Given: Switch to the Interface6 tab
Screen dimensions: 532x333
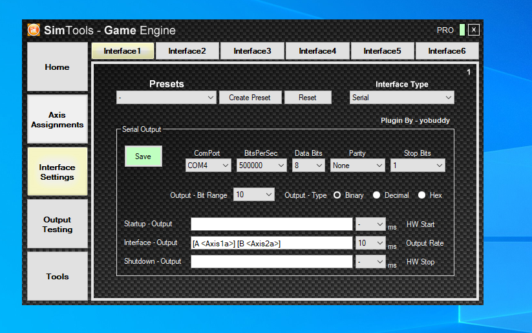Looking at the screenshot, I should pyautogui.click(x=447, y=51).
